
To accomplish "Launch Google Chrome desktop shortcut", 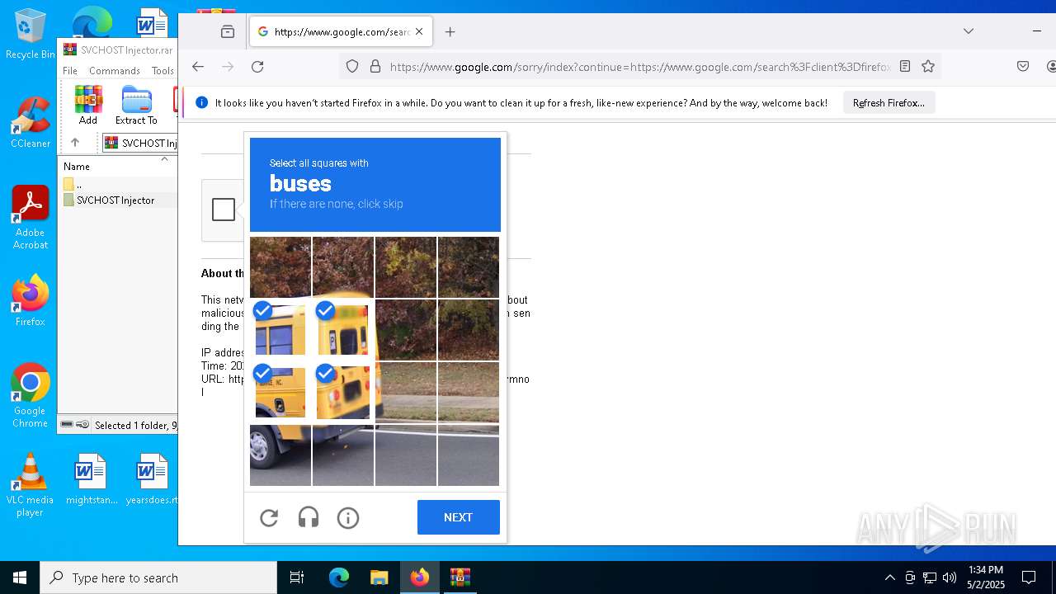I will coord(31,395).
